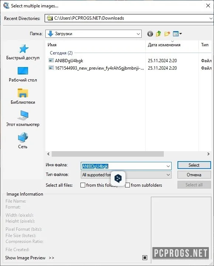Viewport: 214px width, 266px height.
Task: Expand the Recent Directories dropdown
Action: pos(211,18)
